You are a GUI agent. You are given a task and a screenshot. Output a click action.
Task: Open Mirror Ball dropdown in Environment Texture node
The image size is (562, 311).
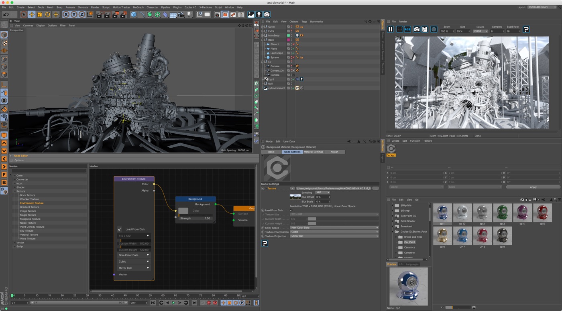point(134,268)
